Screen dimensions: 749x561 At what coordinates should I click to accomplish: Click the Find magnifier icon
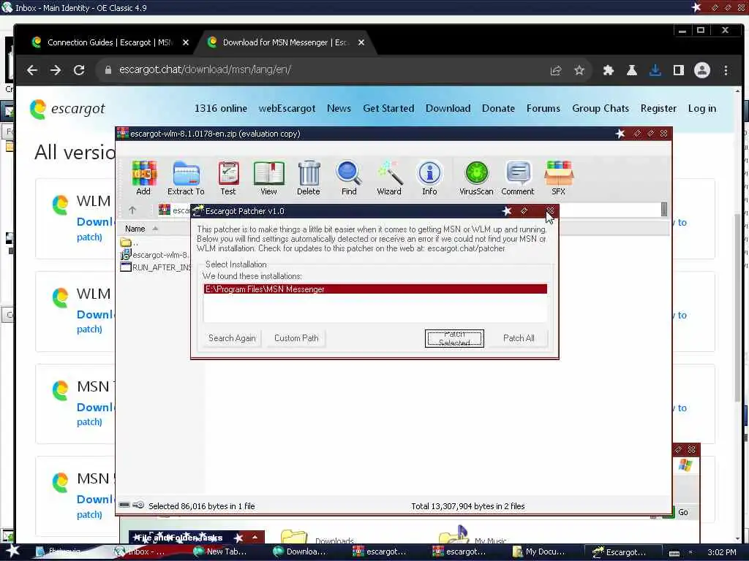point(349,178)
